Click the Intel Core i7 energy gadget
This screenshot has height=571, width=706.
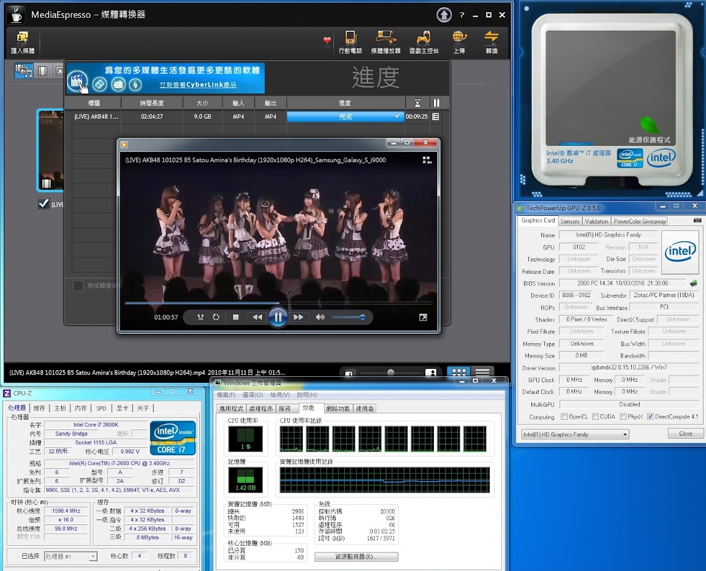(612, 100)
